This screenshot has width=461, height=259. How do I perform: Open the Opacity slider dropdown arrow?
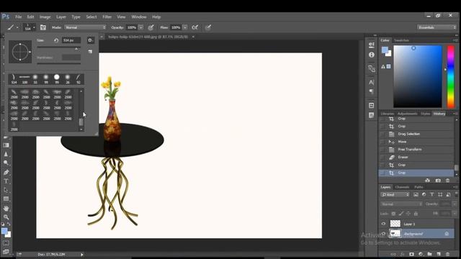pos(141,27)
